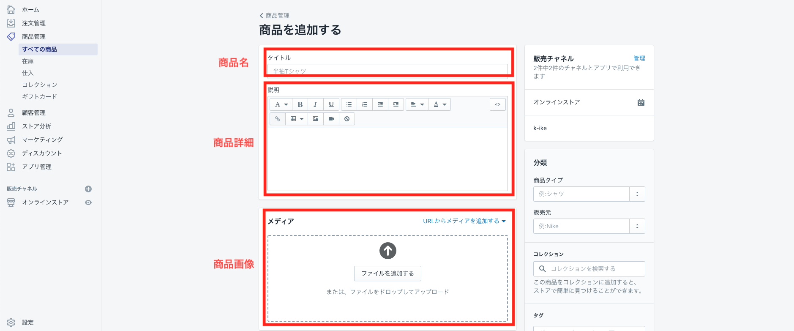This screenshot has height=331, width=794.
Task: Click the products tag icon
Action: pyautogui.click(x=11, y=36)
